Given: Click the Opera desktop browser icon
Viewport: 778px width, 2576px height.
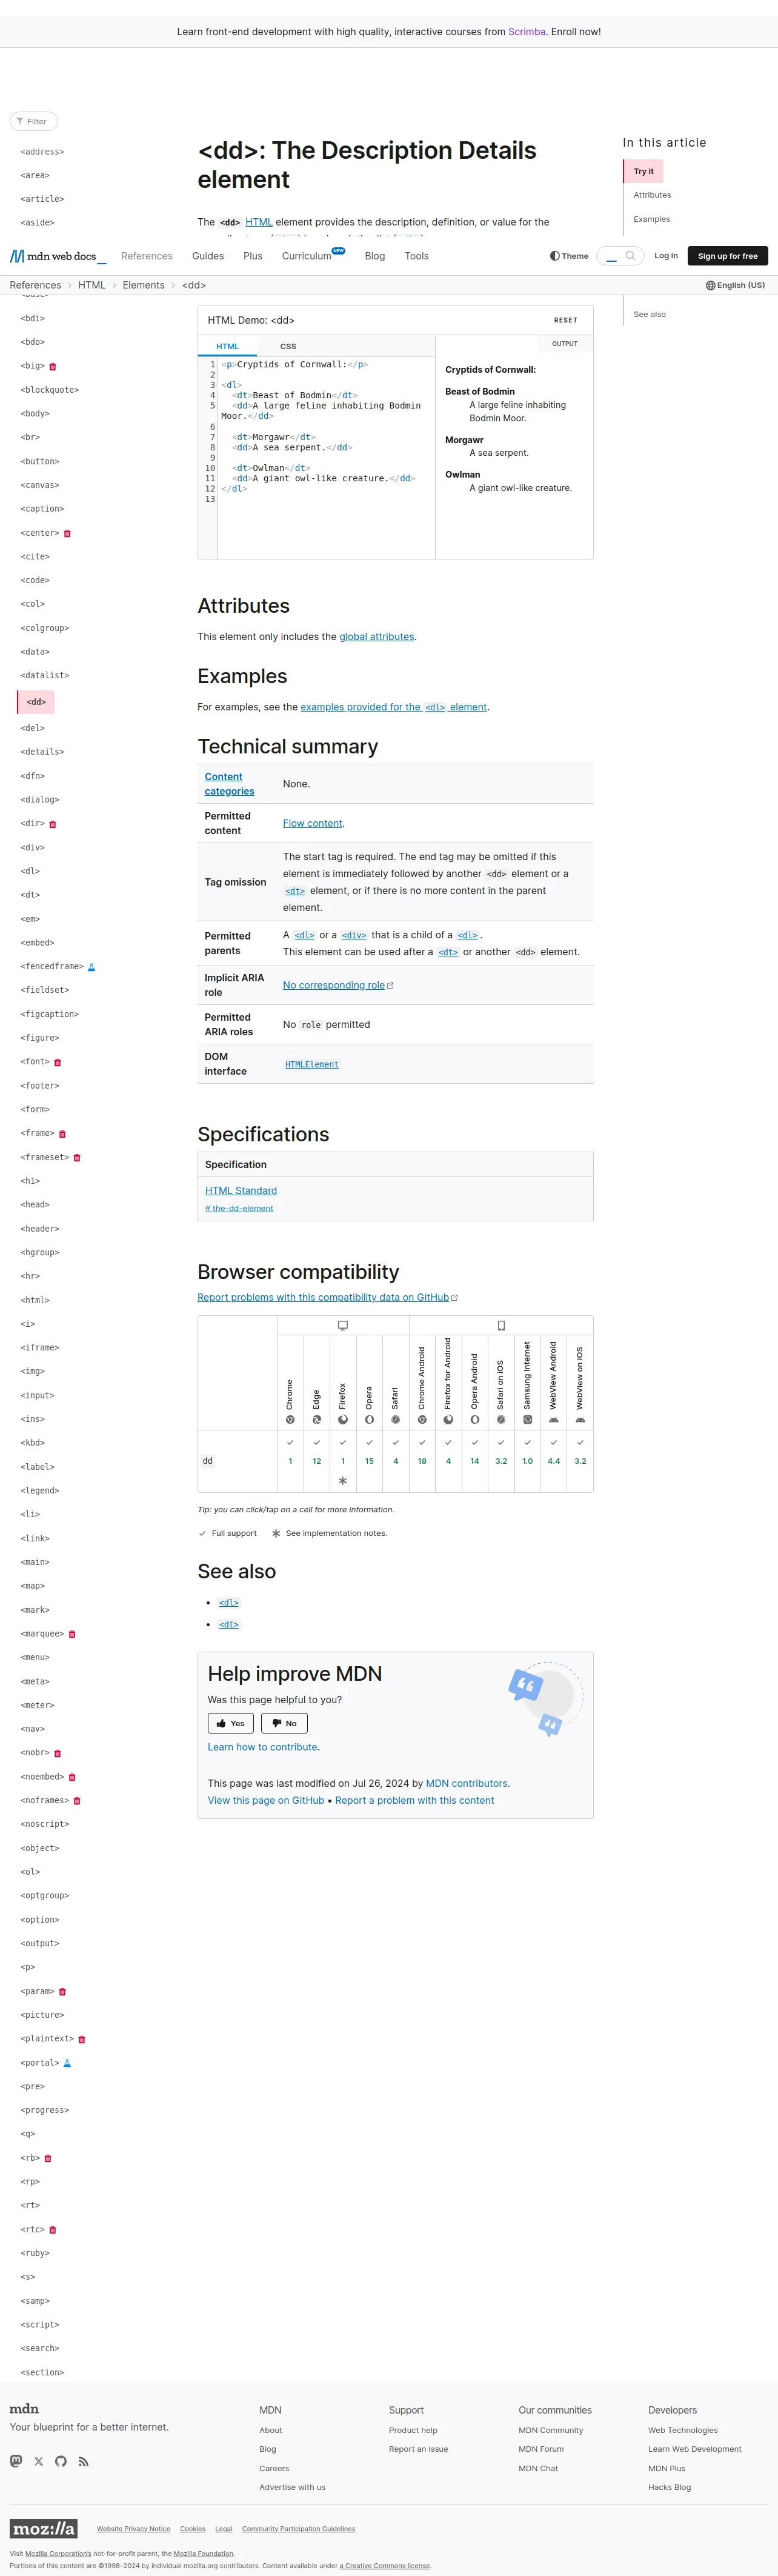Looking at the screenshot, I should click(x=369, y=1420).
